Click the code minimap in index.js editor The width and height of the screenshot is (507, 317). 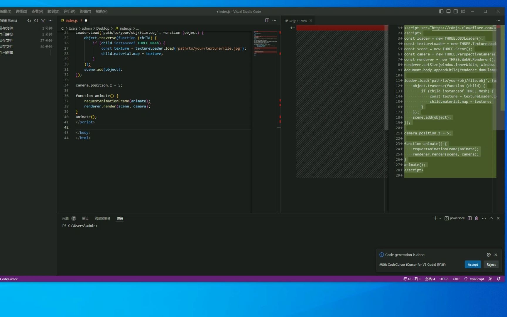pyautogui.click(x=265, y=43)
